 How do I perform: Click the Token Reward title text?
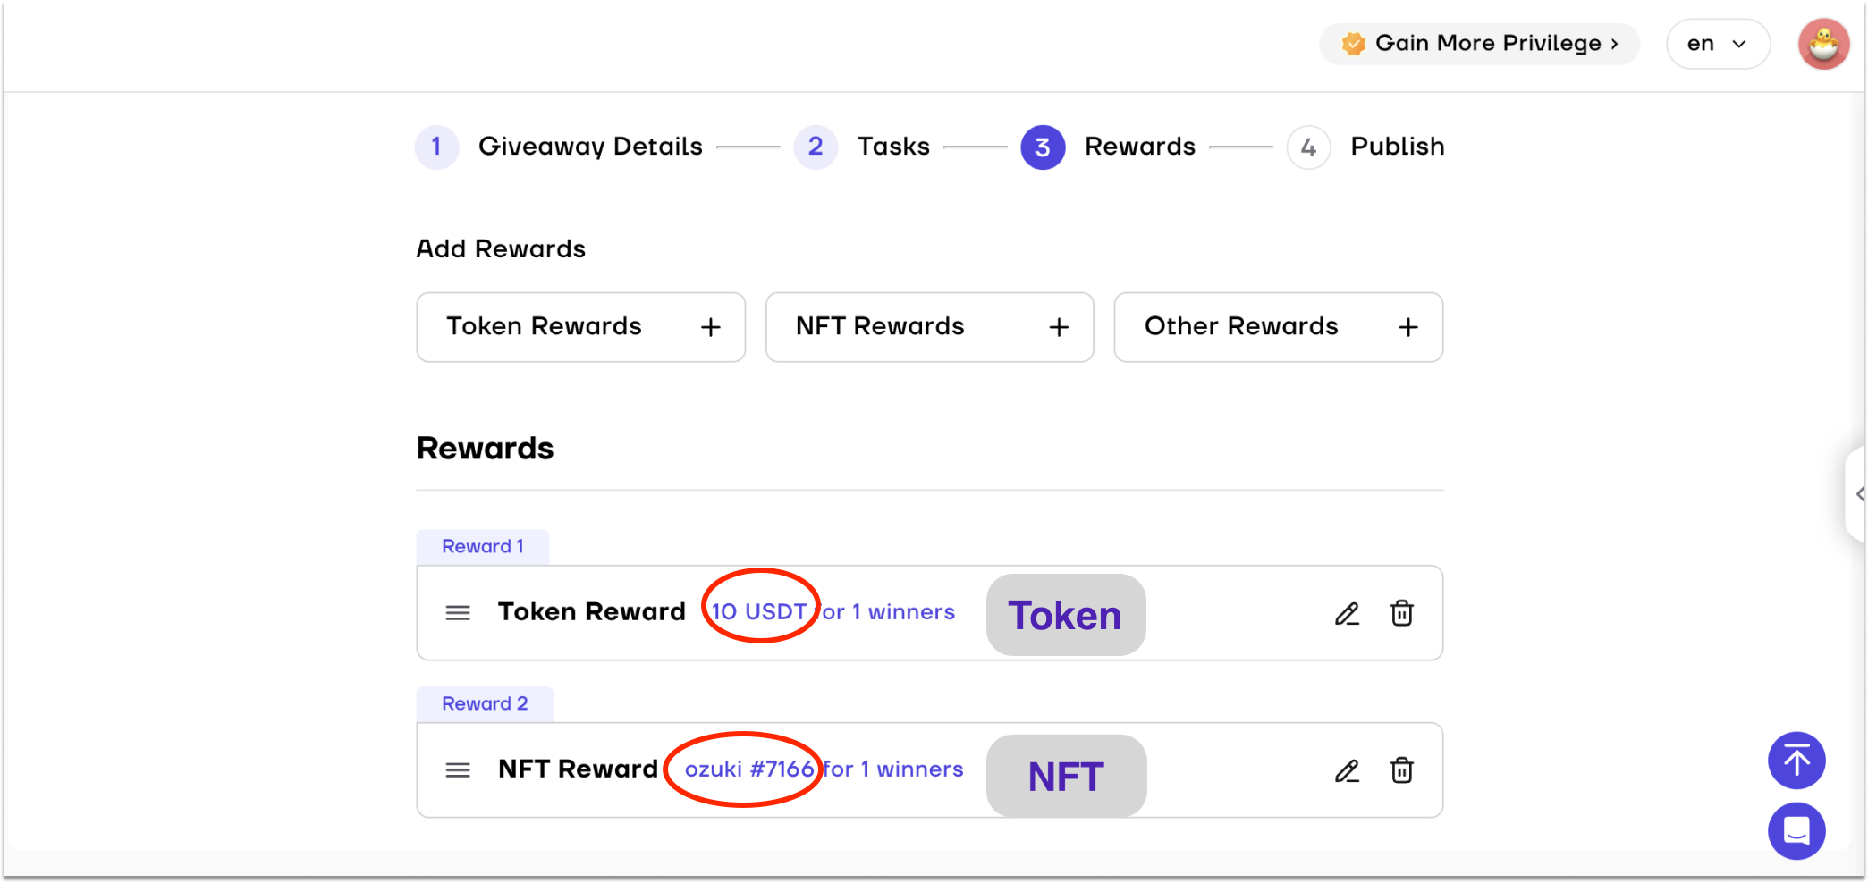tap(591, 612)
